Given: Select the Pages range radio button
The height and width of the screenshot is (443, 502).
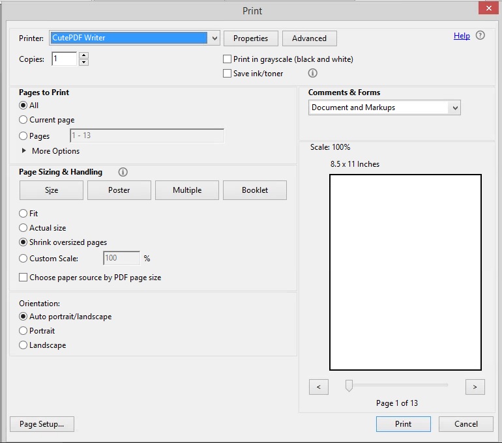Looking at the screenshot, I should coord(23,136).
